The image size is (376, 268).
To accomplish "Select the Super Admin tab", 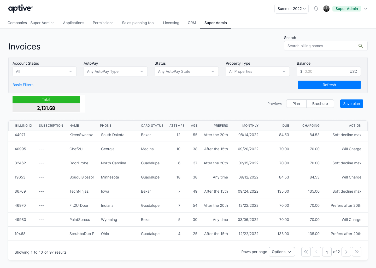I will (216, 23).
